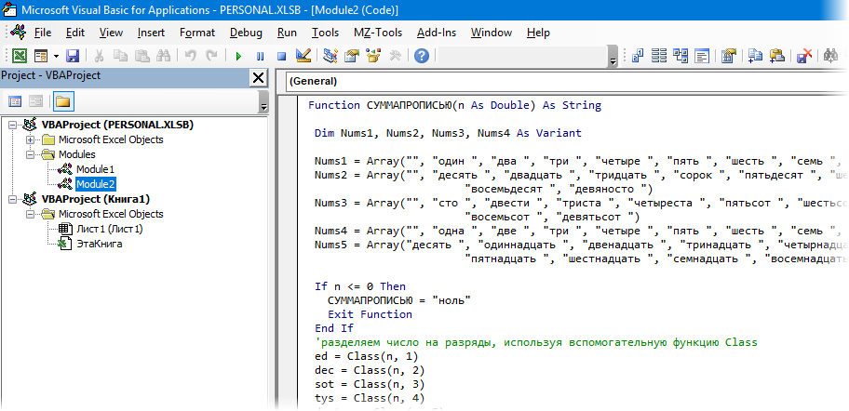Screen dimensions: 849x411
Task: Click the MZ-Tools numbered blocks icon
Action: (x=638, y=56)
